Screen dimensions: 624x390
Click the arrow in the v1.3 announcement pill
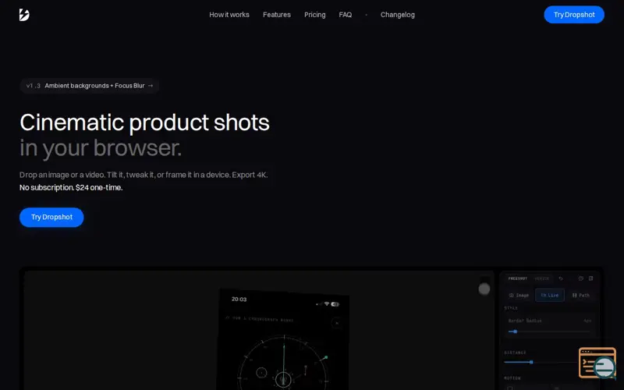[x=151, y=86]
